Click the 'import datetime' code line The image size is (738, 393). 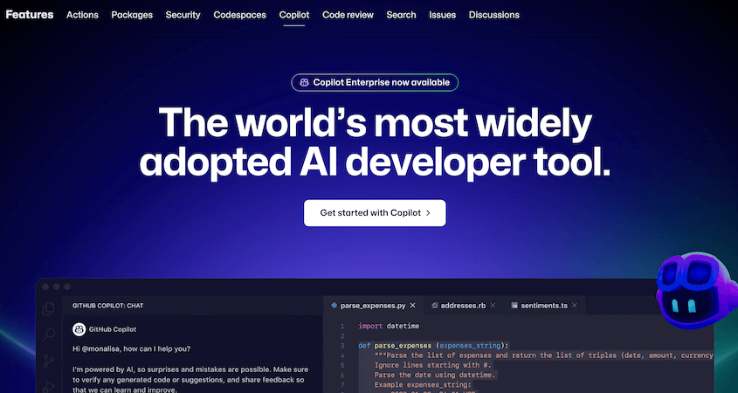pyautogui.click(x=389, y=326)
